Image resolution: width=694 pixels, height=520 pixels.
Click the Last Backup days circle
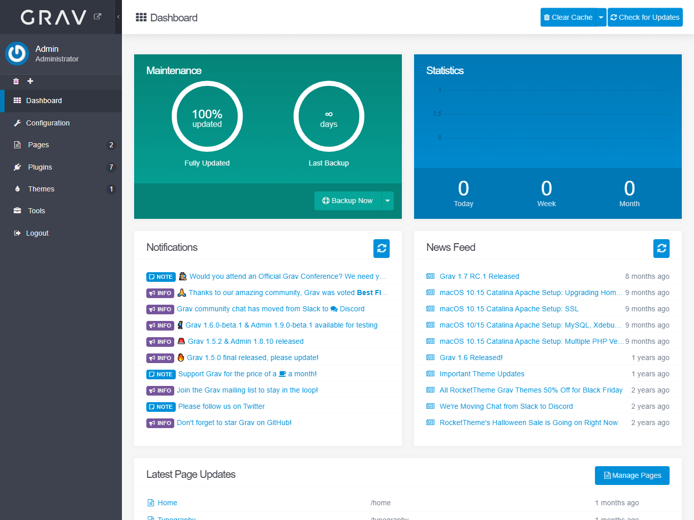(x=329, y=117)
